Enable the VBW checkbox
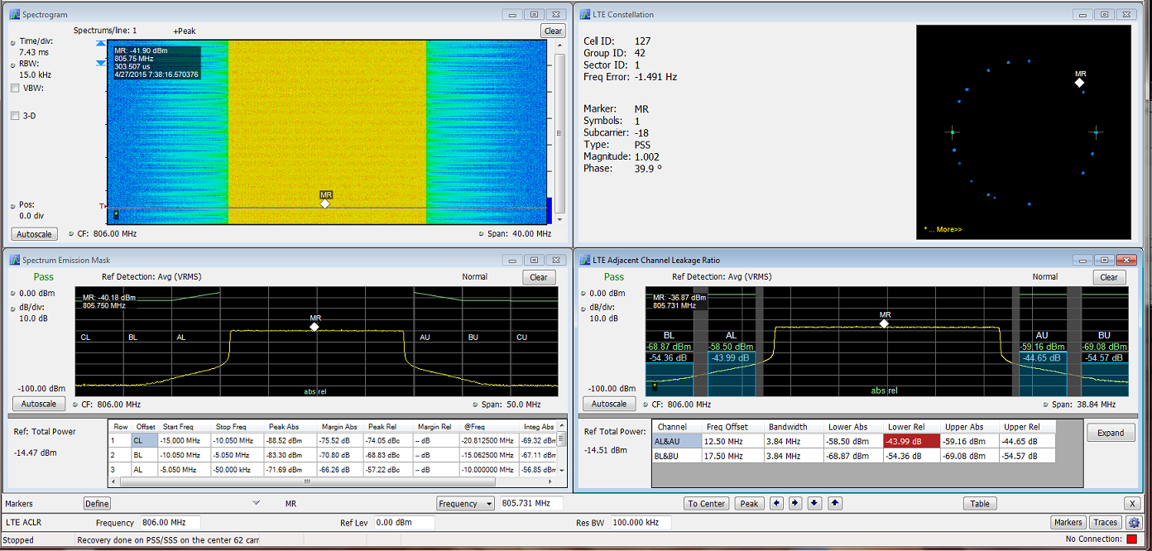Viewport: 1152px width, 551px height. pyautogui.click(x=15, y=88)
